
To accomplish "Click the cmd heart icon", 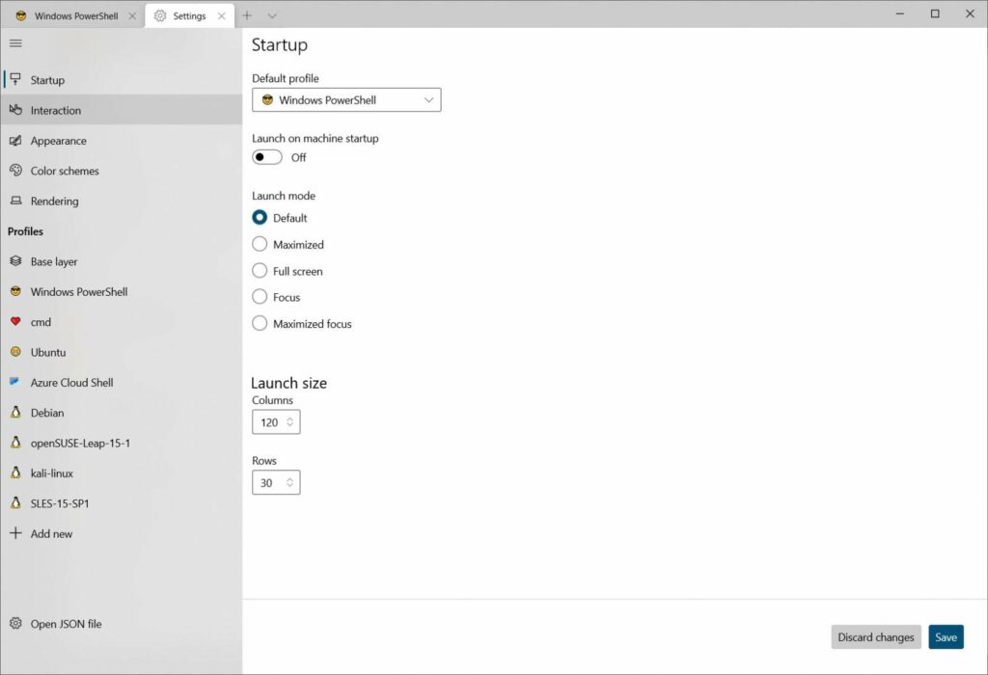I will tap(15, 321).
